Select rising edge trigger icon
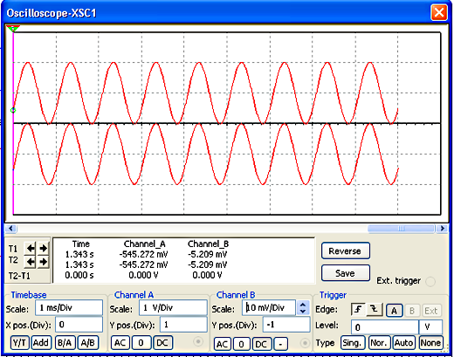The width and height of the screenshot is (454, 357). [x=358, y=310]
